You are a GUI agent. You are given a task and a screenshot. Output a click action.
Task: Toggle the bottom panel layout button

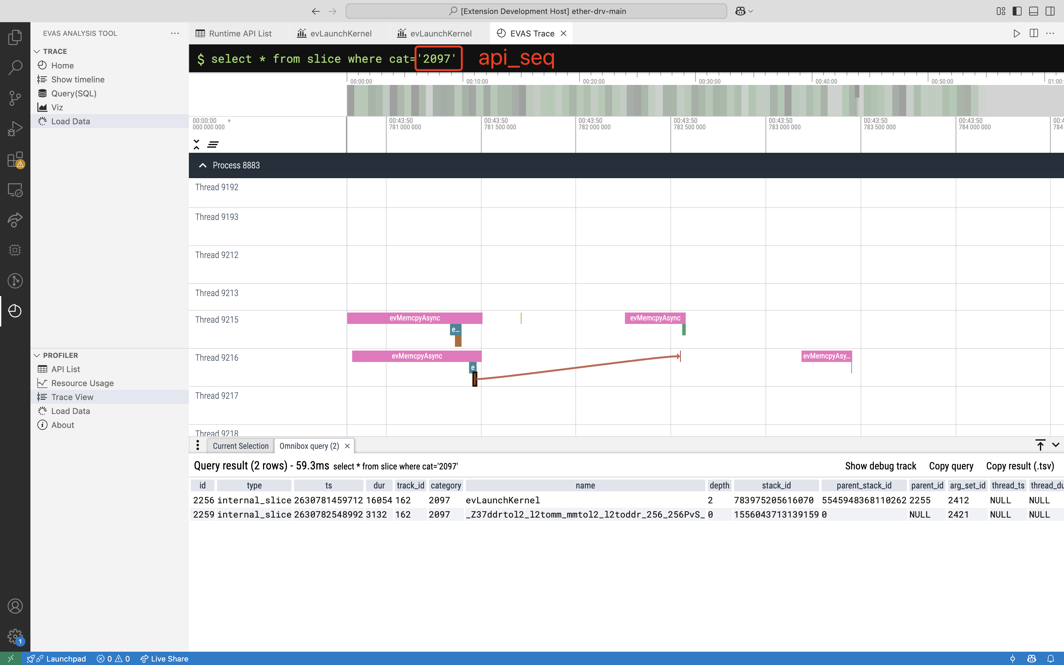tap(1034, 11)
